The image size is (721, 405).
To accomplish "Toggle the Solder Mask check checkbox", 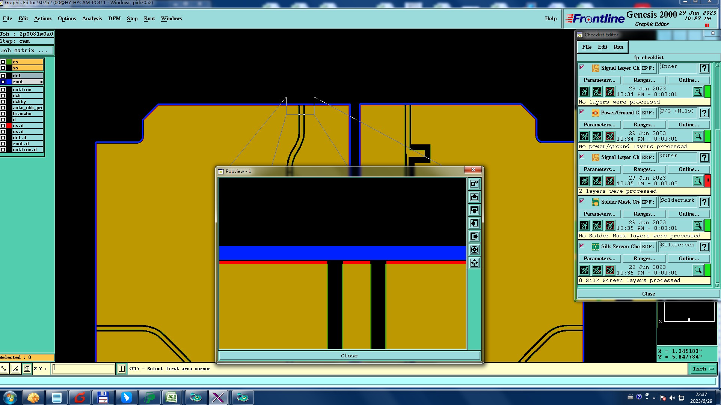I will (x=582, y=201).
